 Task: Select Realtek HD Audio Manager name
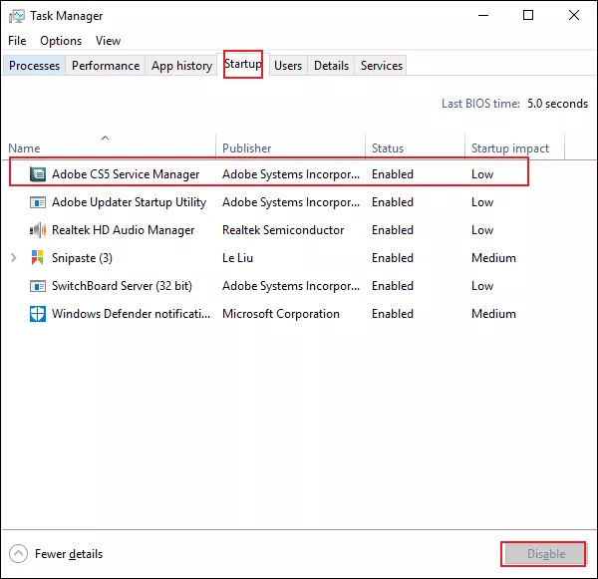coord(124,230)
